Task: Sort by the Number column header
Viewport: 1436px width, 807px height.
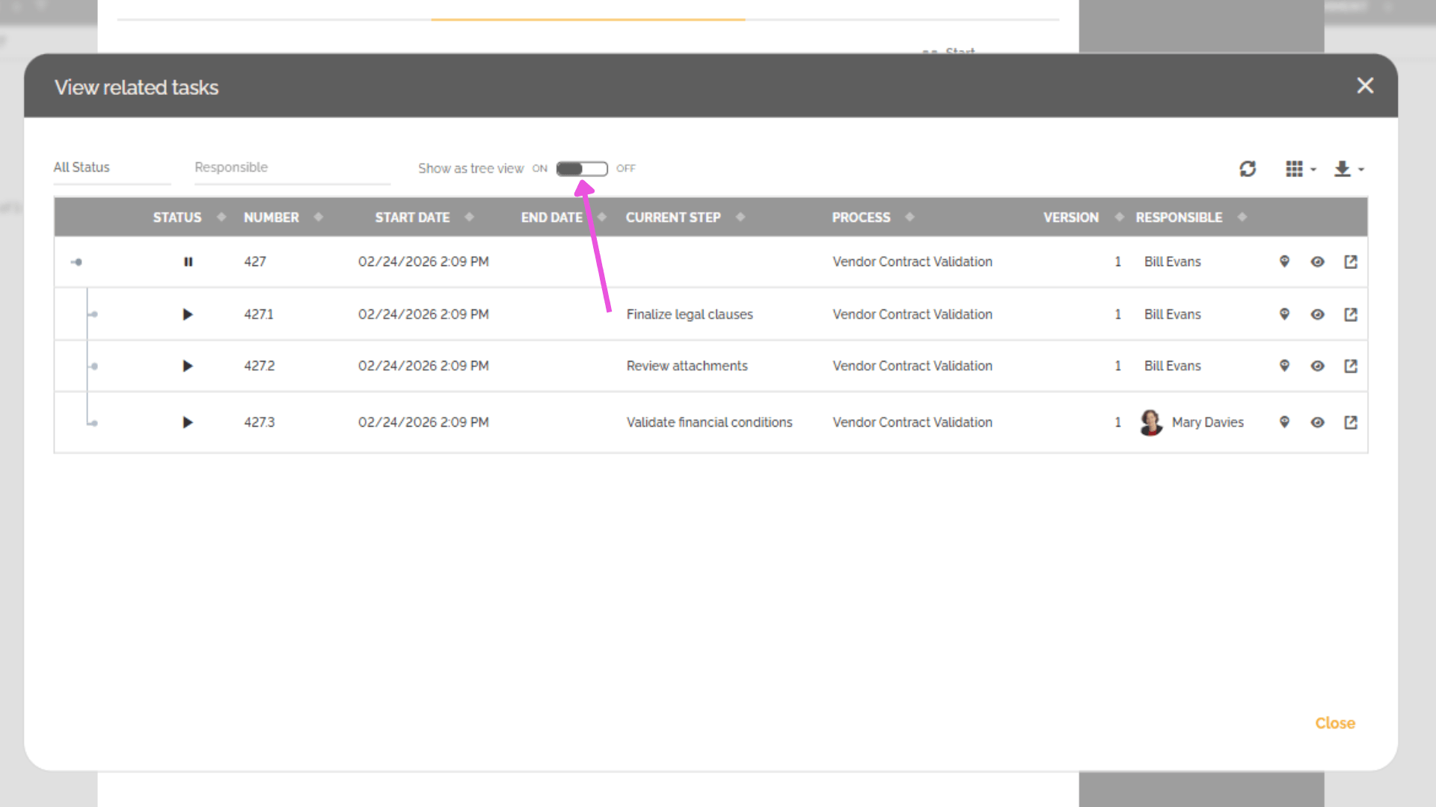Action: click(x=271, y=217)
